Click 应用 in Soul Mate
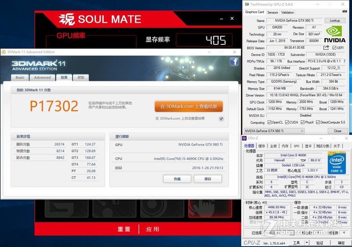 point(153,229)
